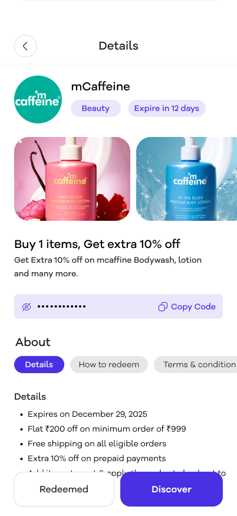
Task: Tap the About section heading
Action: tap(33, 342)
